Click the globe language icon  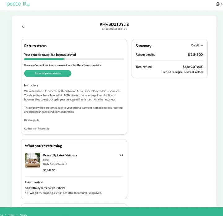click(x=218, y=4)
